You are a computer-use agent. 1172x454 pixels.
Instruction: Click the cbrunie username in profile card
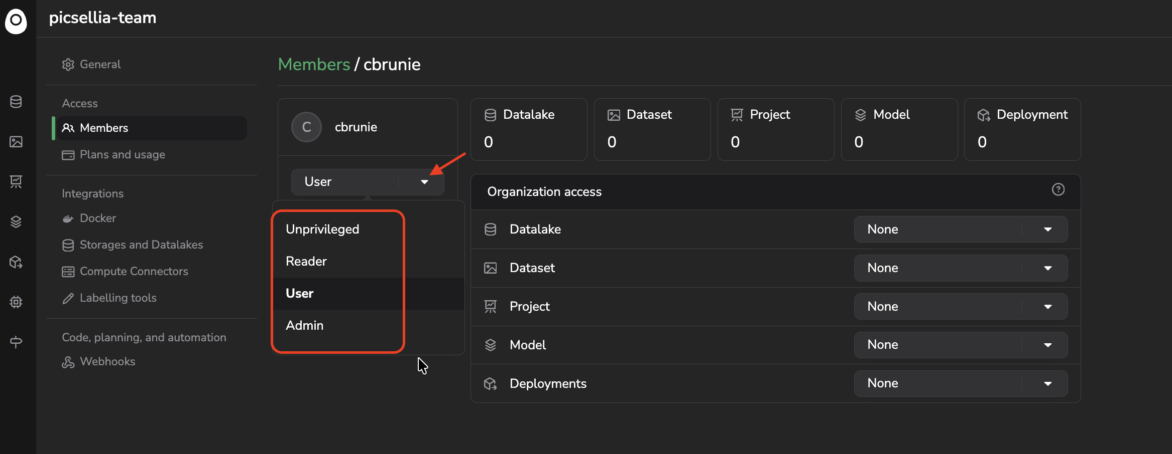pos(356,127)
